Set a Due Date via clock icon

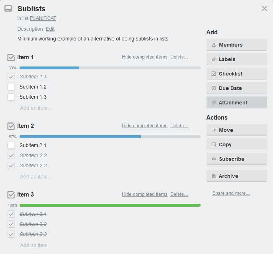tap(214, 88)
